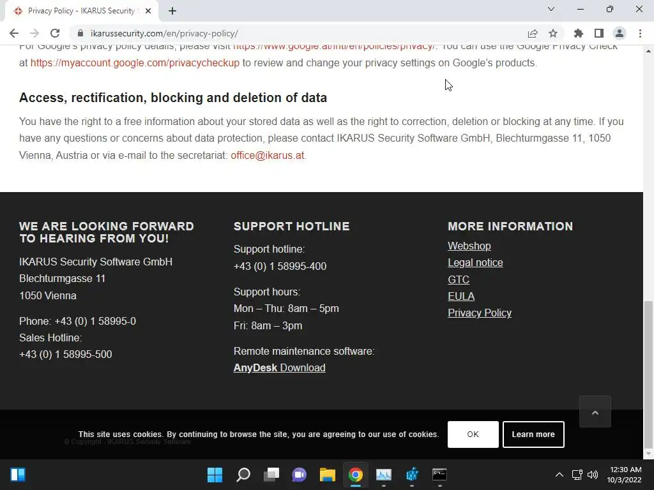Open the Extensions puzzle icon

(579, 33)
